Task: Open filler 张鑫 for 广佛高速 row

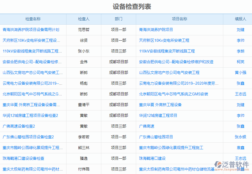Action: click(240, 126)
